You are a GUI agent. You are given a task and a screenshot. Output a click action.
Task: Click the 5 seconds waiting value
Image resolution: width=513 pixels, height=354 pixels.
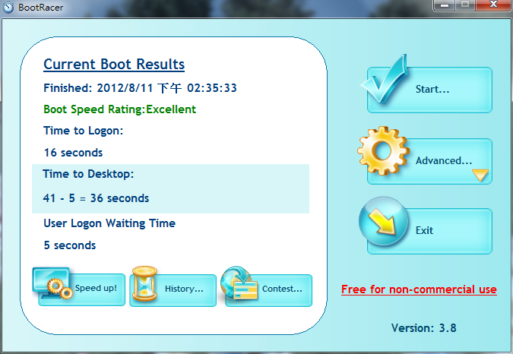tap(70, 245)
